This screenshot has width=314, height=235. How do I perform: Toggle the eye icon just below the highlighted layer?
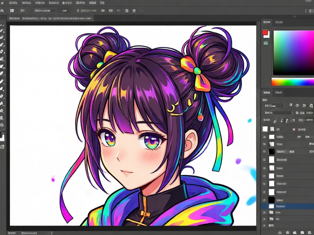[x=264, y=212]
